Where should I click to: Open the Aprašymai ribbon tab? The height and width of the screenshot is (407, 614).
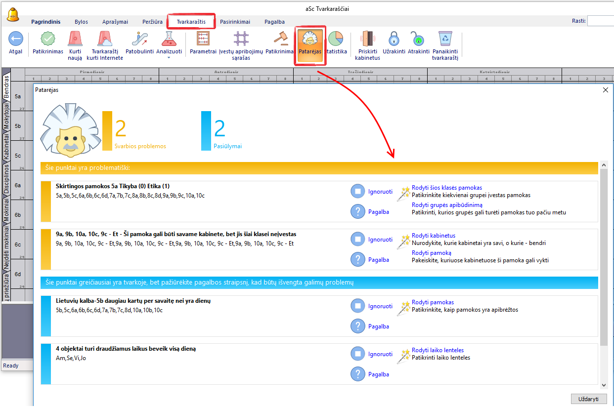click(115, 22)
